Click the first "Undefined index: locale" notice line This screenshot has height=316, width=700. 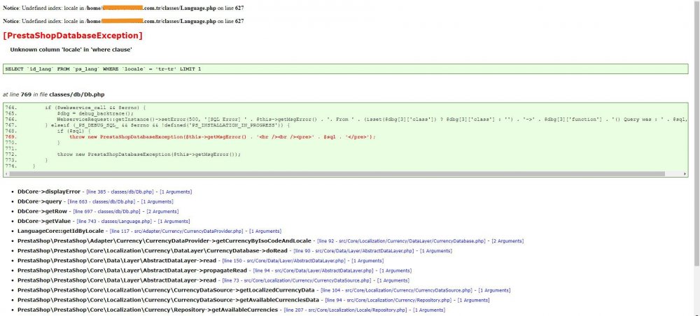pos(123,8)
